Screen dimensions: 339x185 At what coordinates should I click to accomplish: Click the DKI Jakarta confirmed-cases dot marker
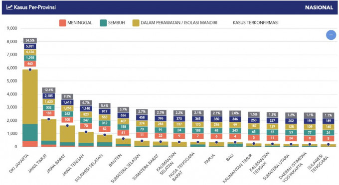(x=30, y=70)
